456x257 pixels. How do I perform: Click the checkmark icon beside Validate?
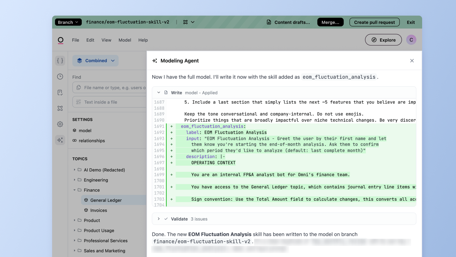coord(166,219)
